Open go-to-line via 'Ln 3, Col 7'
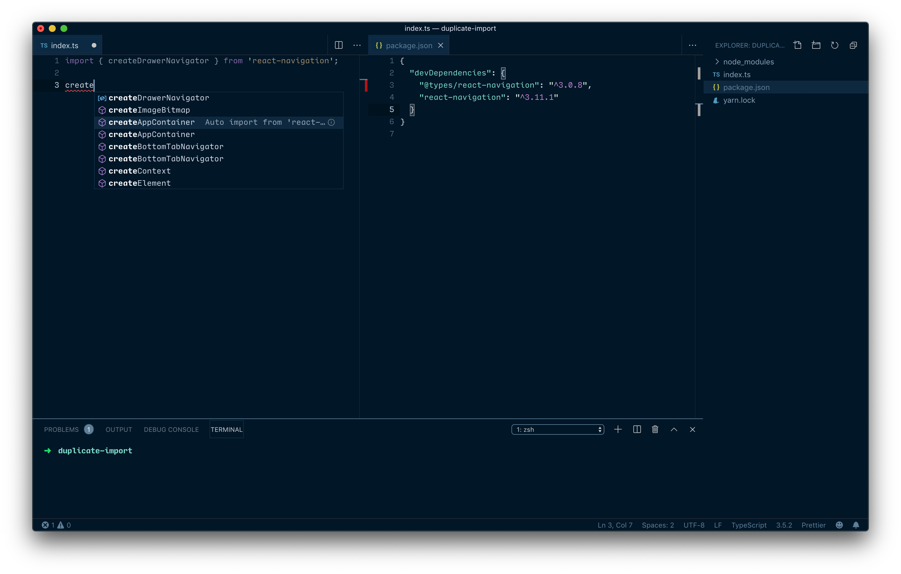 coord(615,525)
